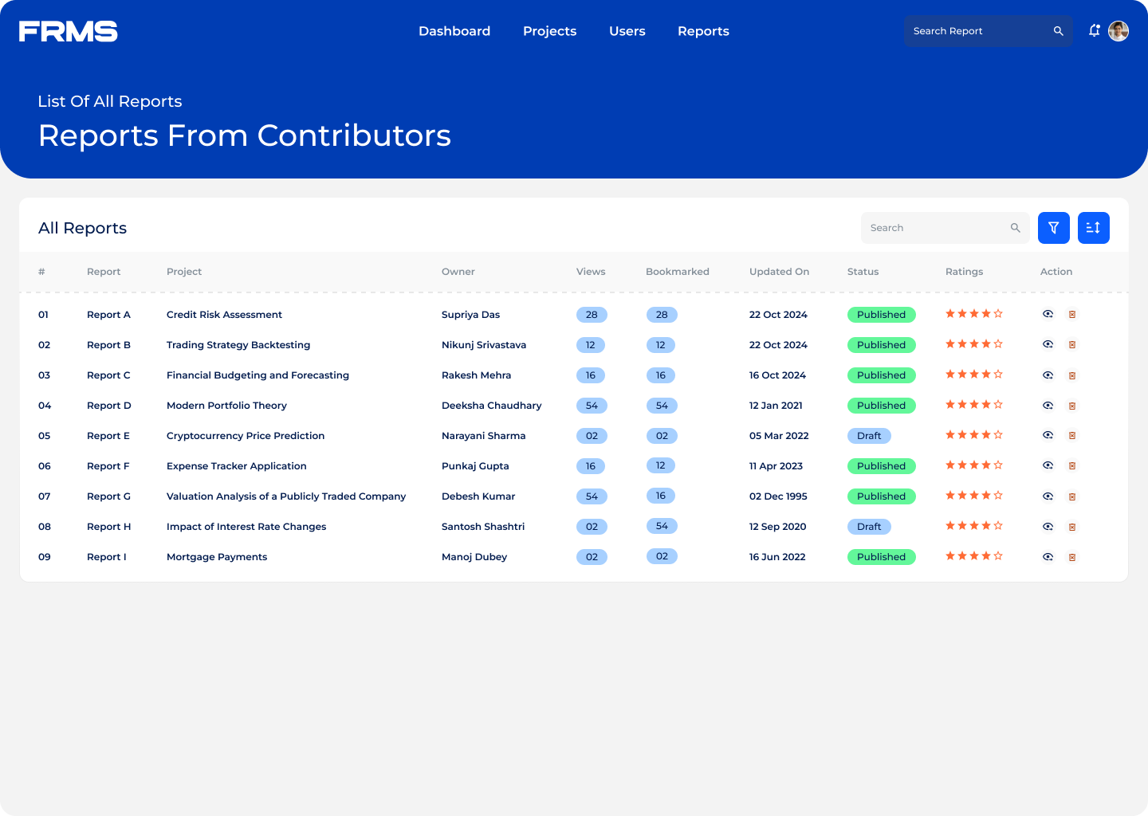
Task: Click the sort order icon button
Action: [x=1093, y=228]
